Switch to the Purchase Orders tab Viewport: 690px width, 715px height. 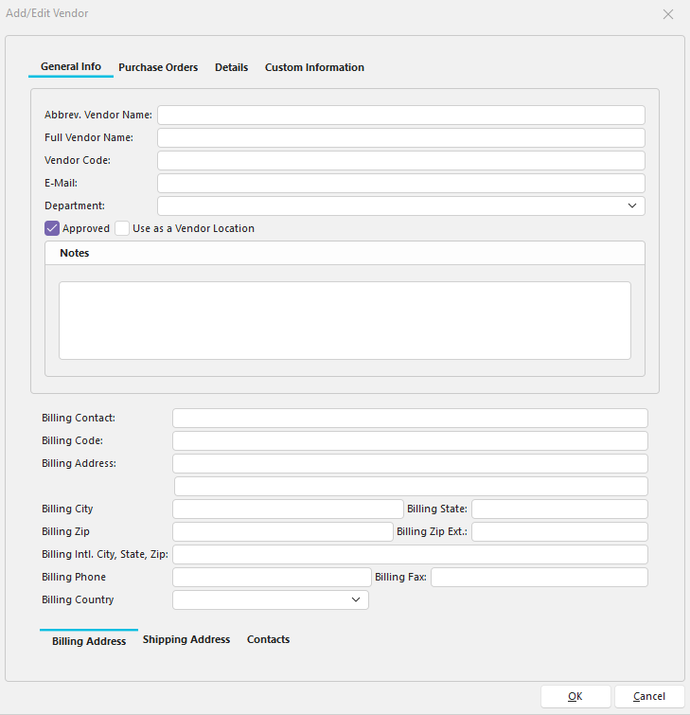pyautogui.click(x=158, y=67)
